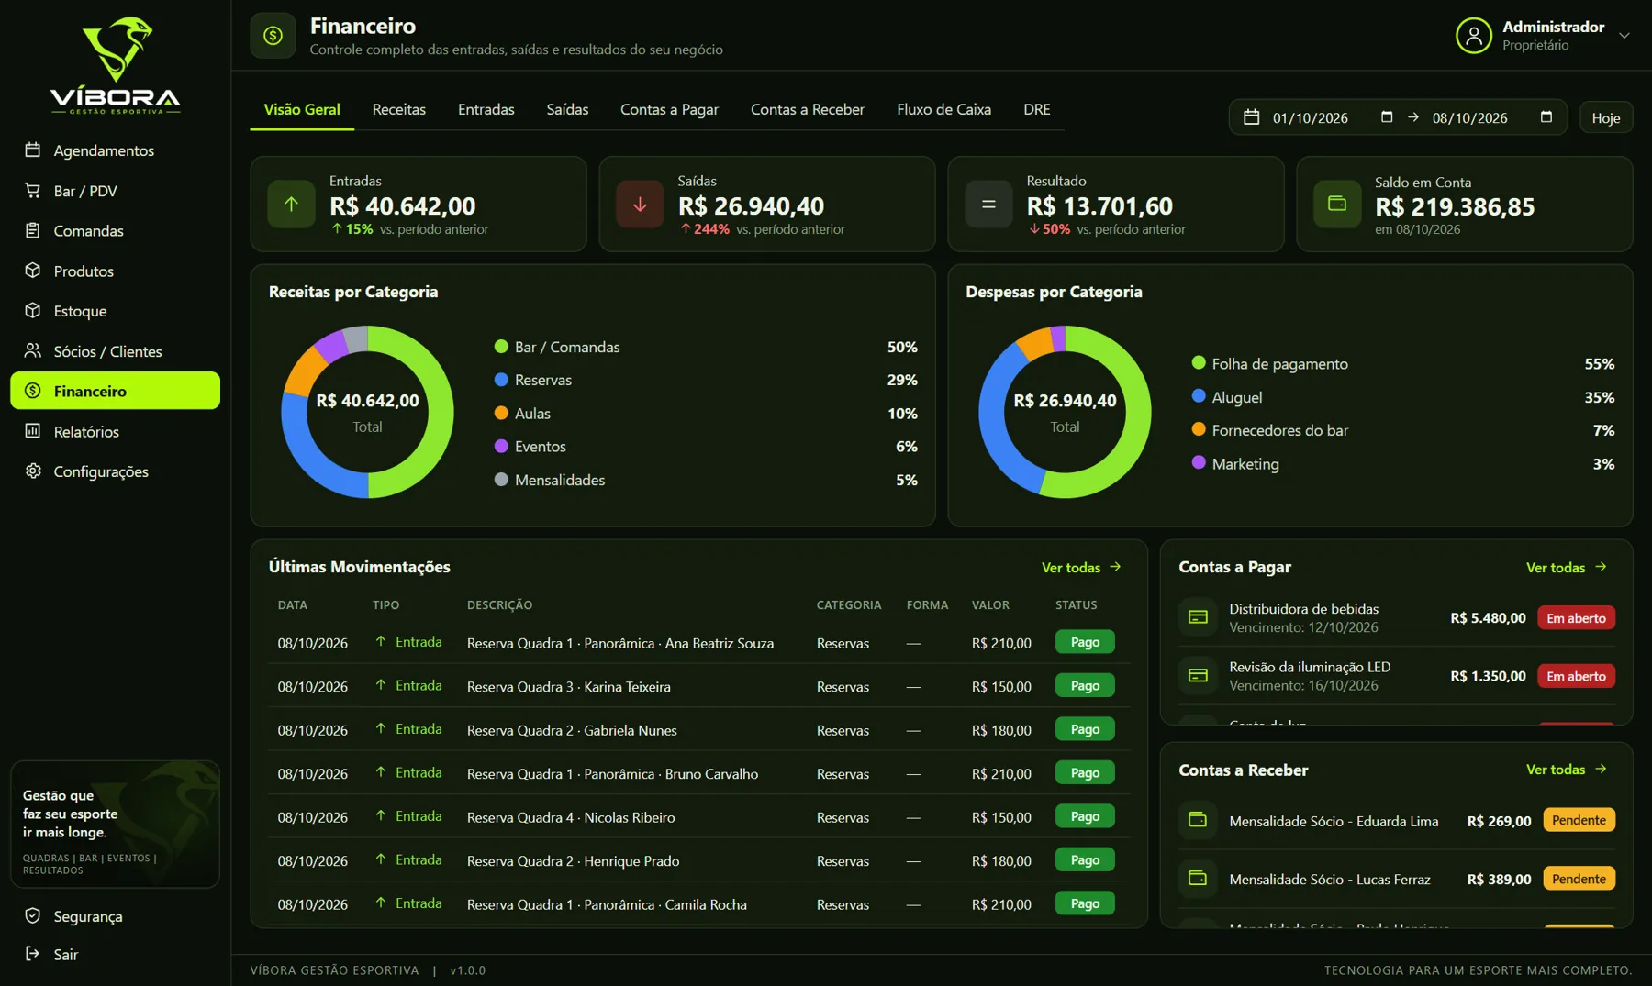Click the start date field 01/10/2026
The height and width of the screenshot is (986, 1652).
(x=1310, y=117)
